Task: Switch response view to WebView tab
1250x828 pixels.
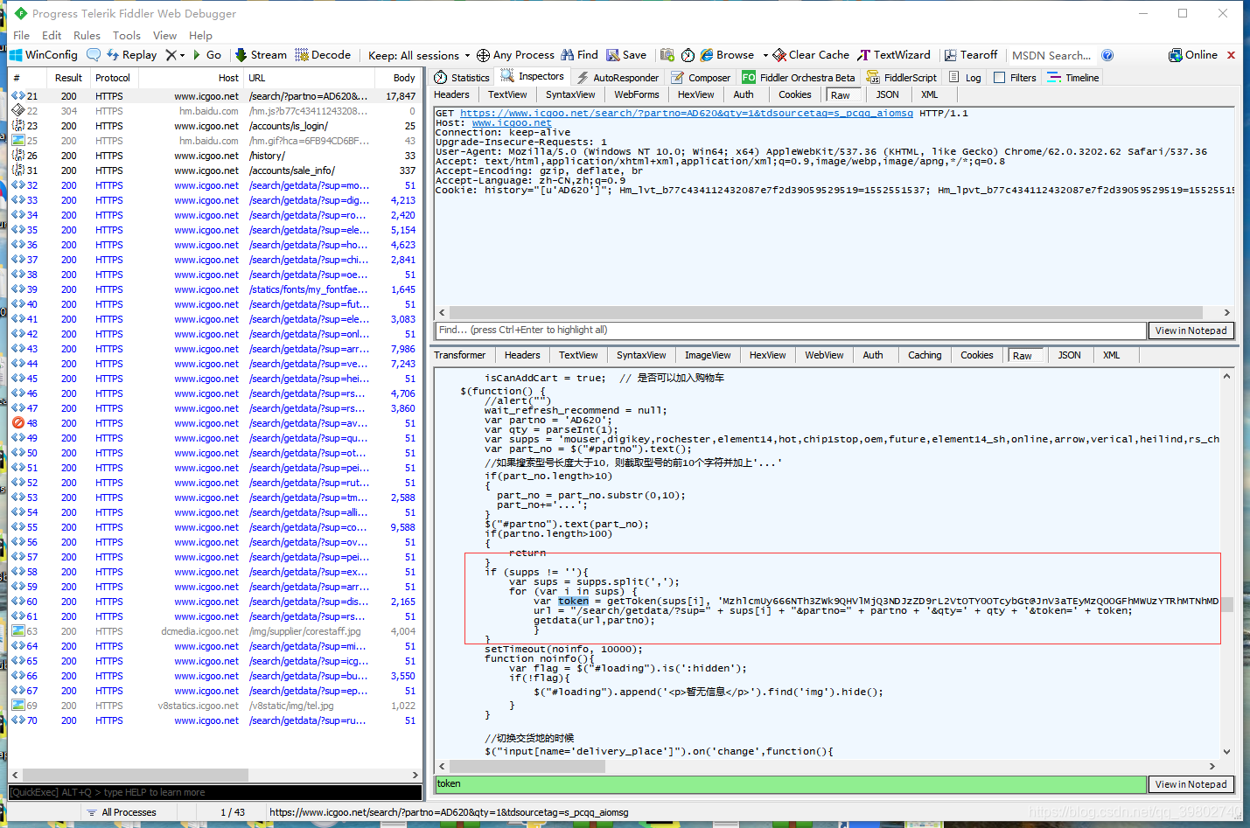Action: pos(824,355)
